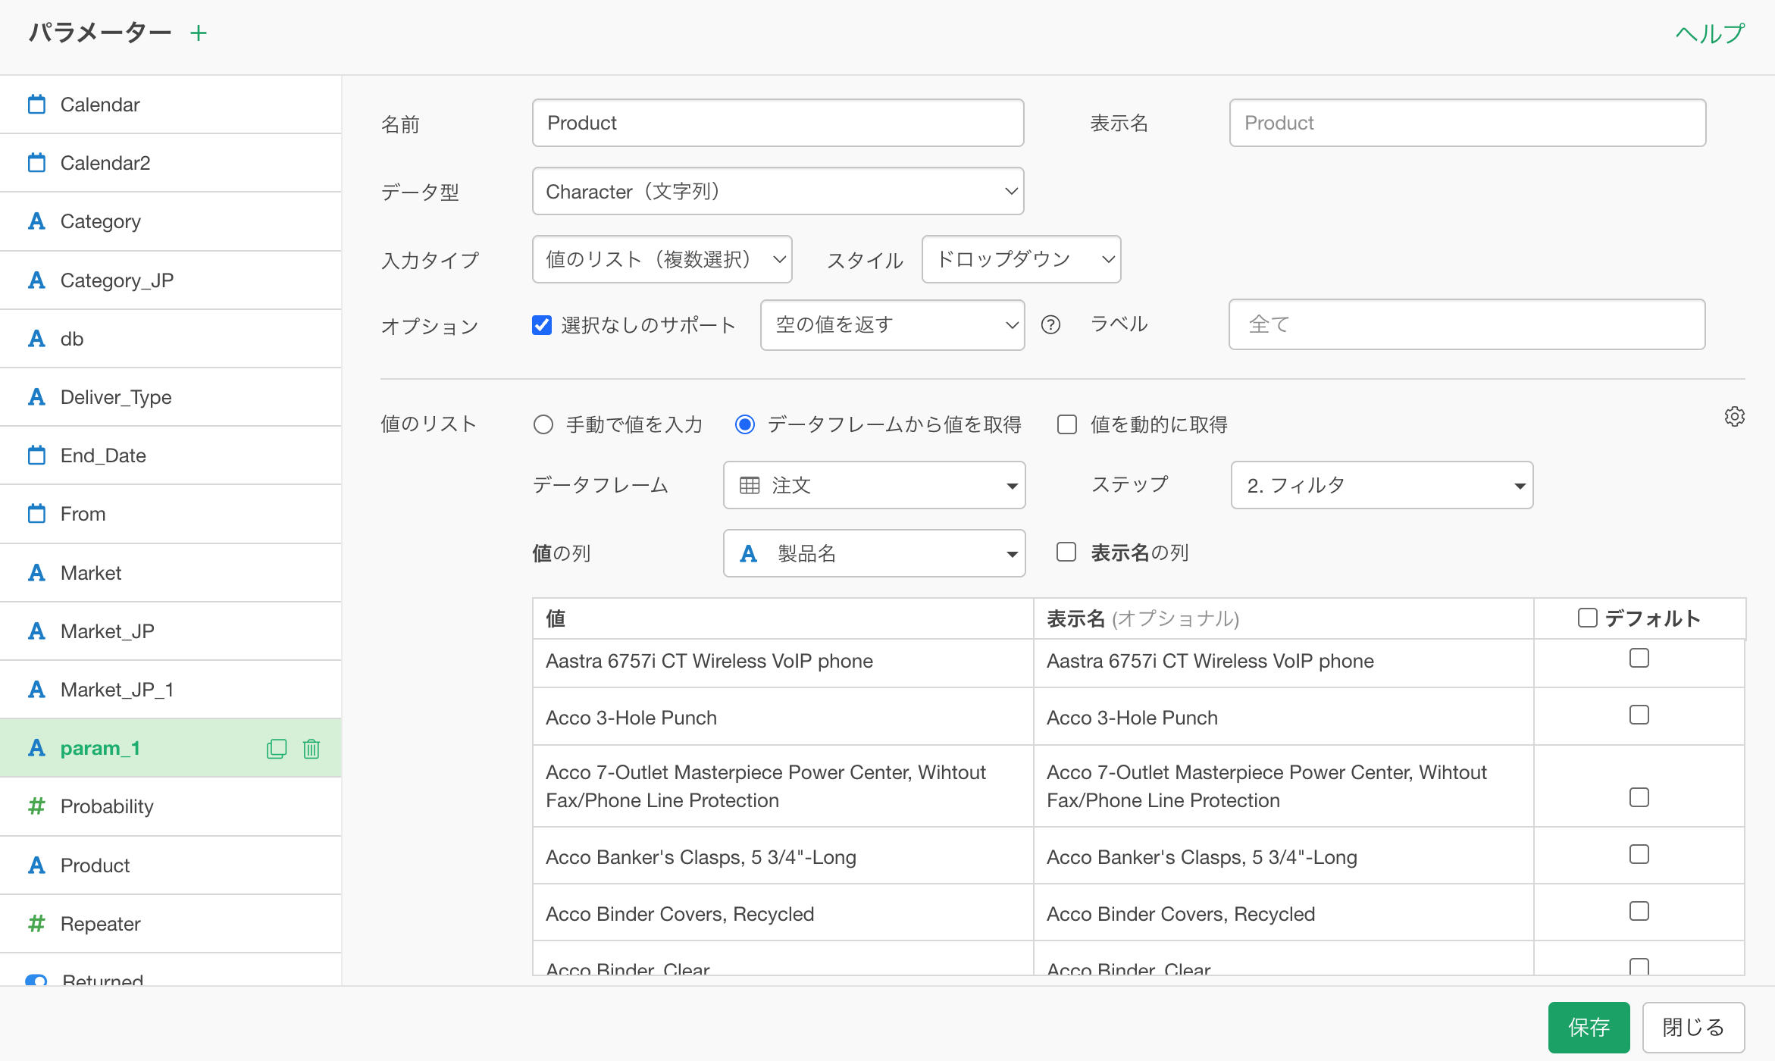Click the table icon in the 注文 dropdown
This screenshot has width=1775, height=1061.
click(750, 486)
